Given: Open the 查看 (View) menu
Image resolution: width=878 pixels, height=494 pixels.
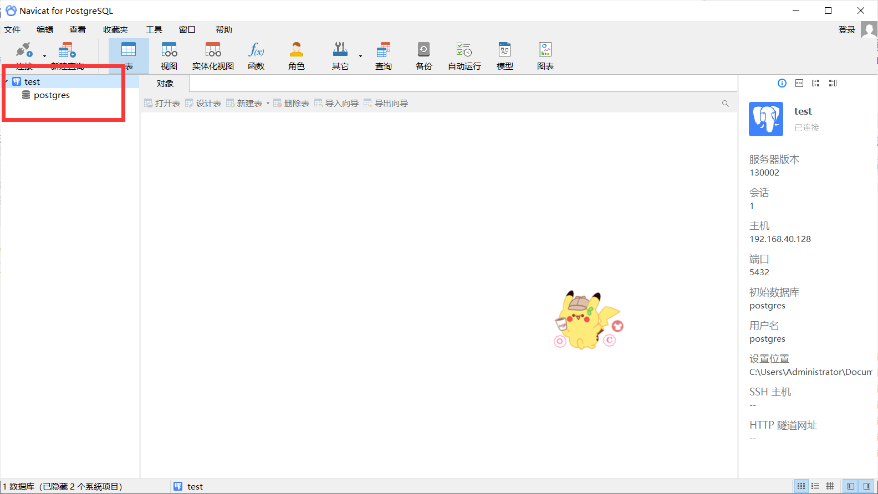Looking at the screenshot, I should coord(78,30).
